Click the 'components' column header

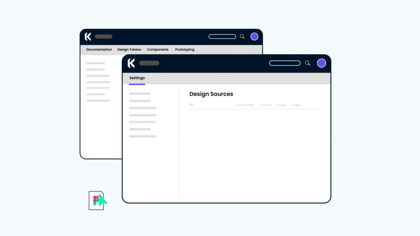tap(245, 105)
